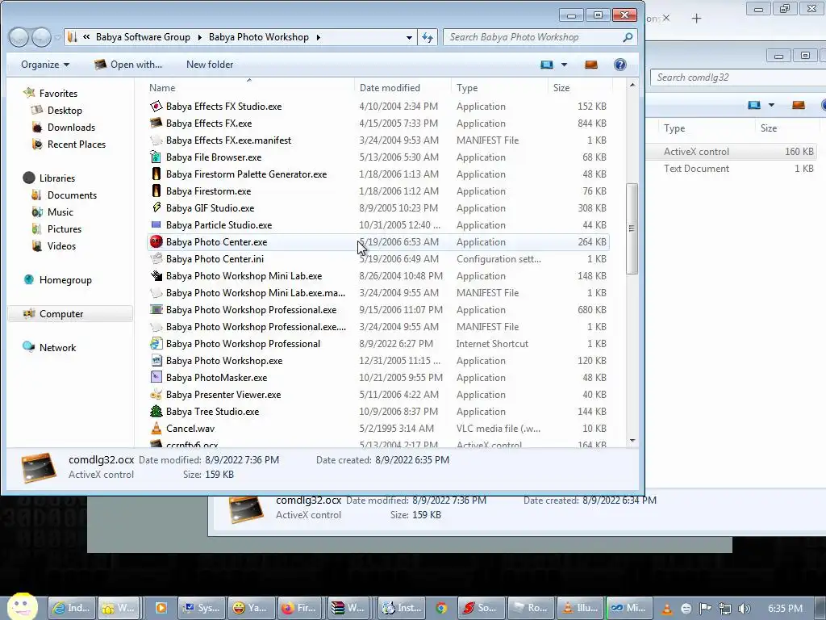The height and width of the screenshot is (620, 826).
Task: Click the Forward navigation arrow
Action: (42, 37)
